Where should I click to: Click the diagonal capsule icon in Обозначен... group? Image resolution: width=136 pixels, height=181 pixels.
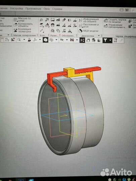coord(64,20)
